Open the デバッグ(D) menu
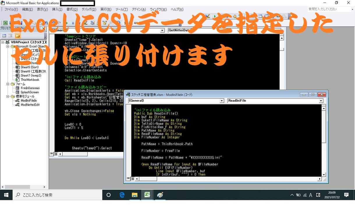355x216 pixels. [89, 9]
